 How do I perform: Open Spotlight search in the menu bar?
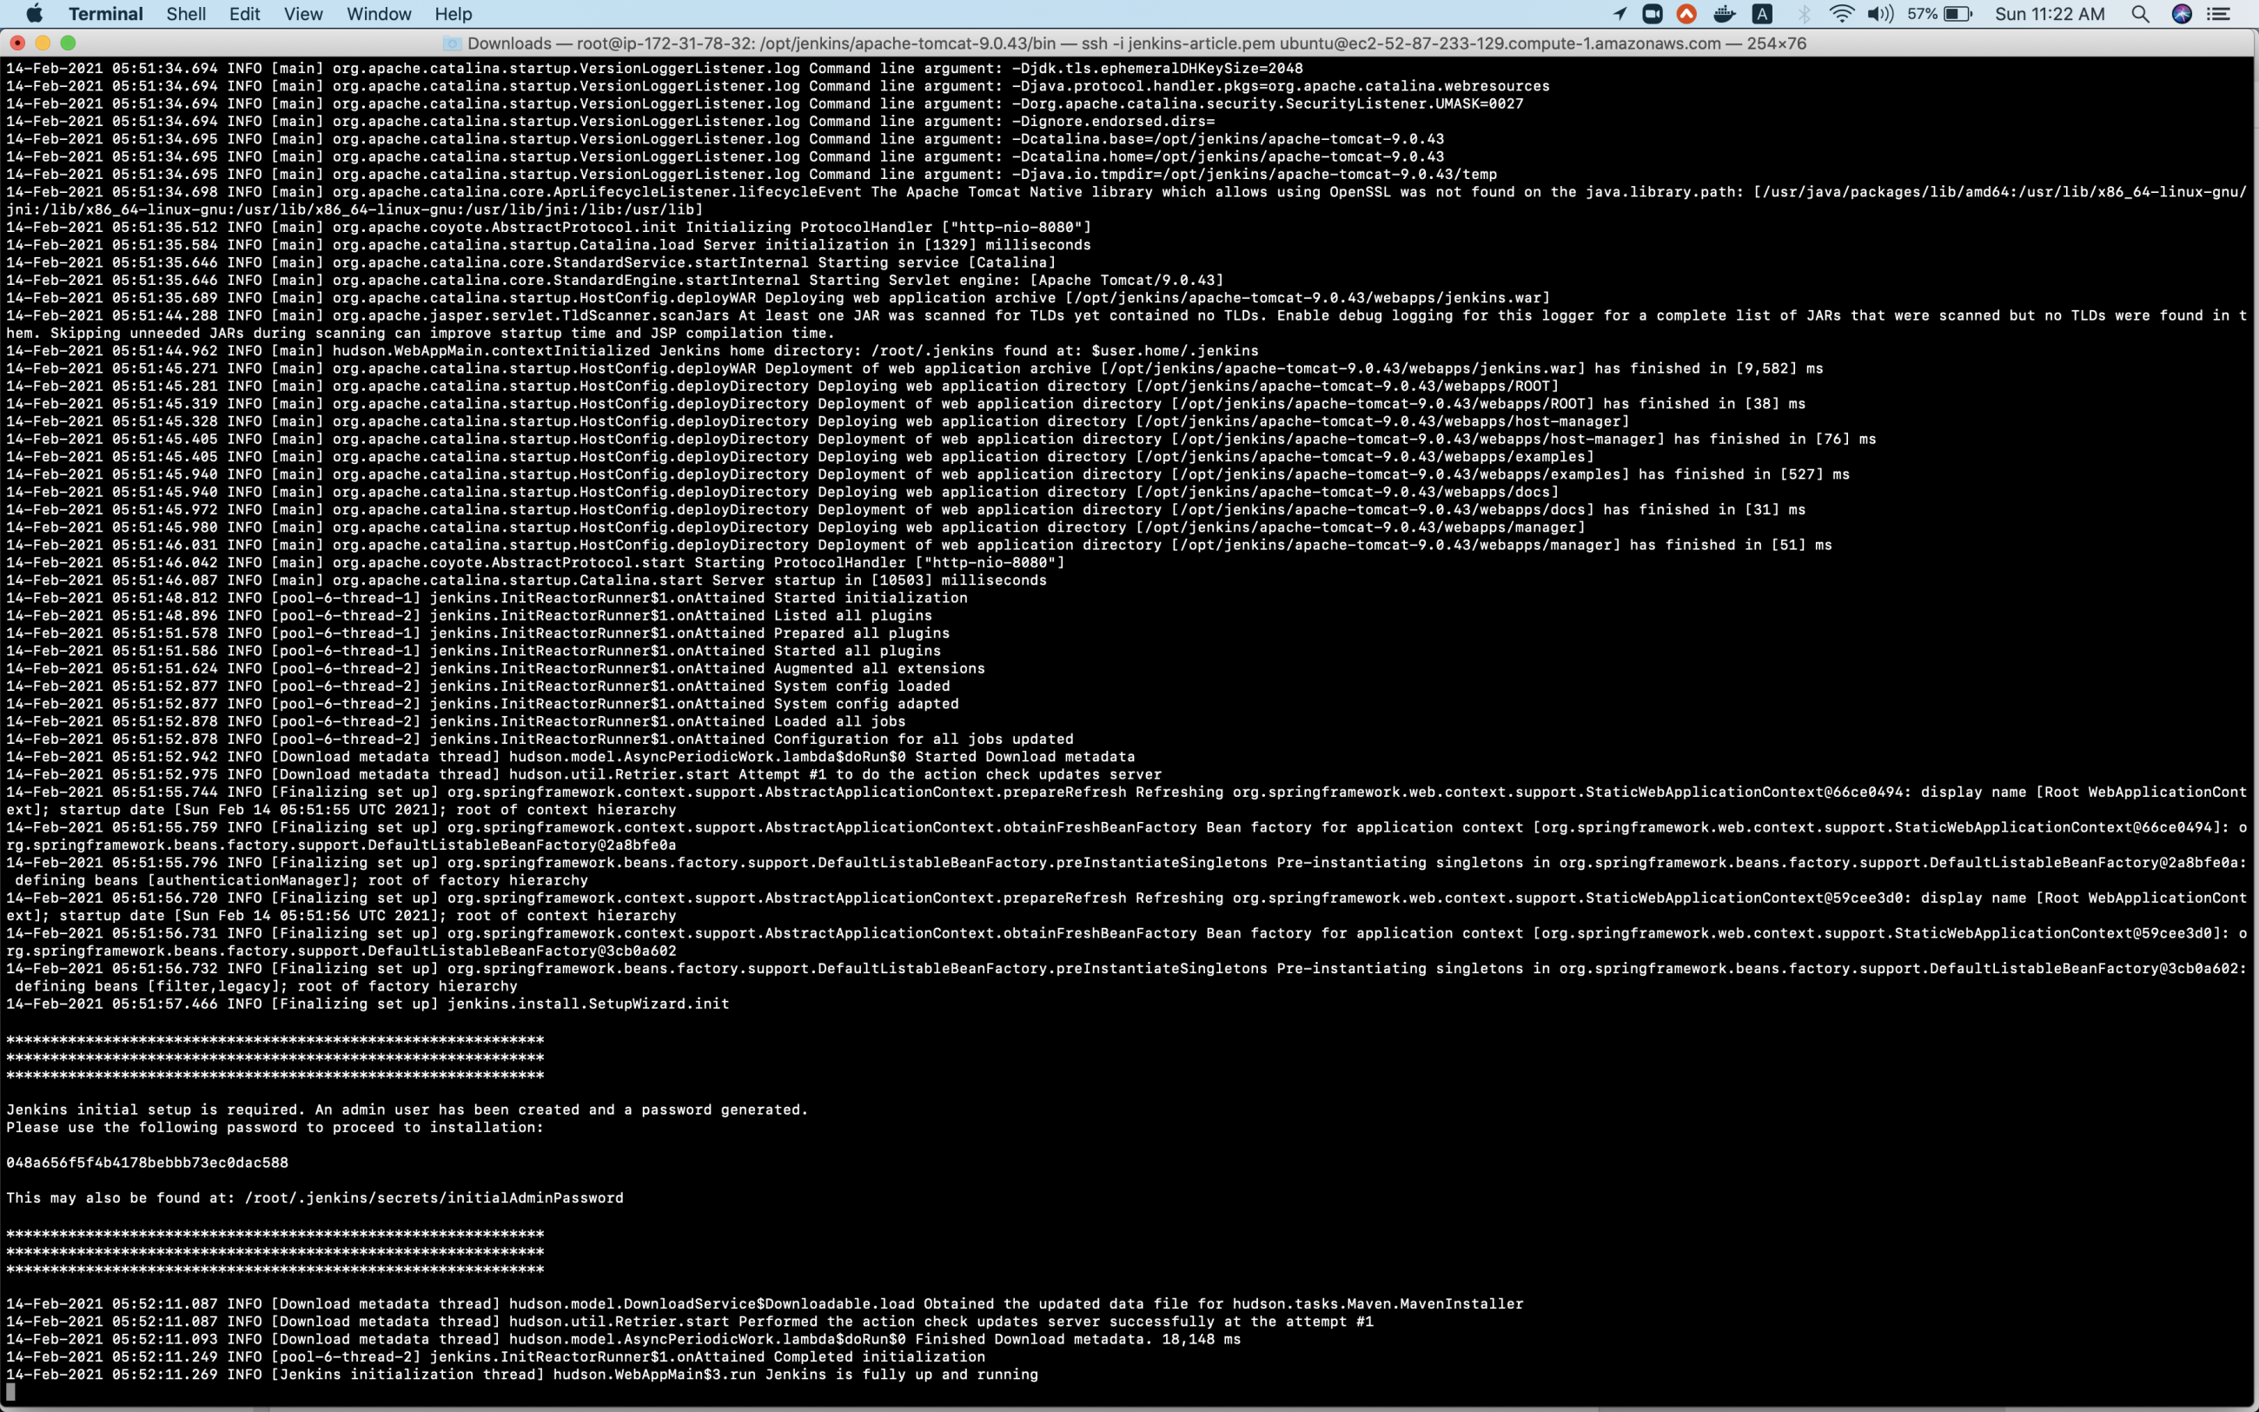click(x=2142, y=14)
